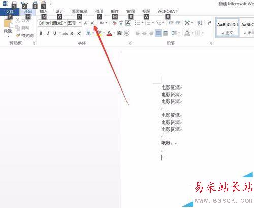This screenshot has width=254, height=208.
Task: Click the Save icon in quick access toolbar
Action: (x=14, y=3)
